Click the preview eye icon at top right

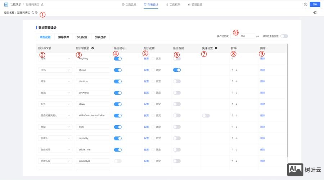click(315, 12)
